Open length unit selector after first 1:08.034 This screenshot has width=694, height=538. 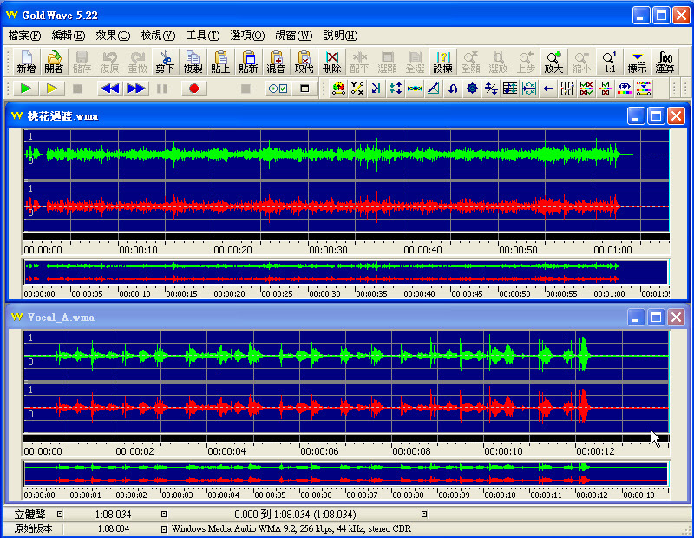coord(164,514)
